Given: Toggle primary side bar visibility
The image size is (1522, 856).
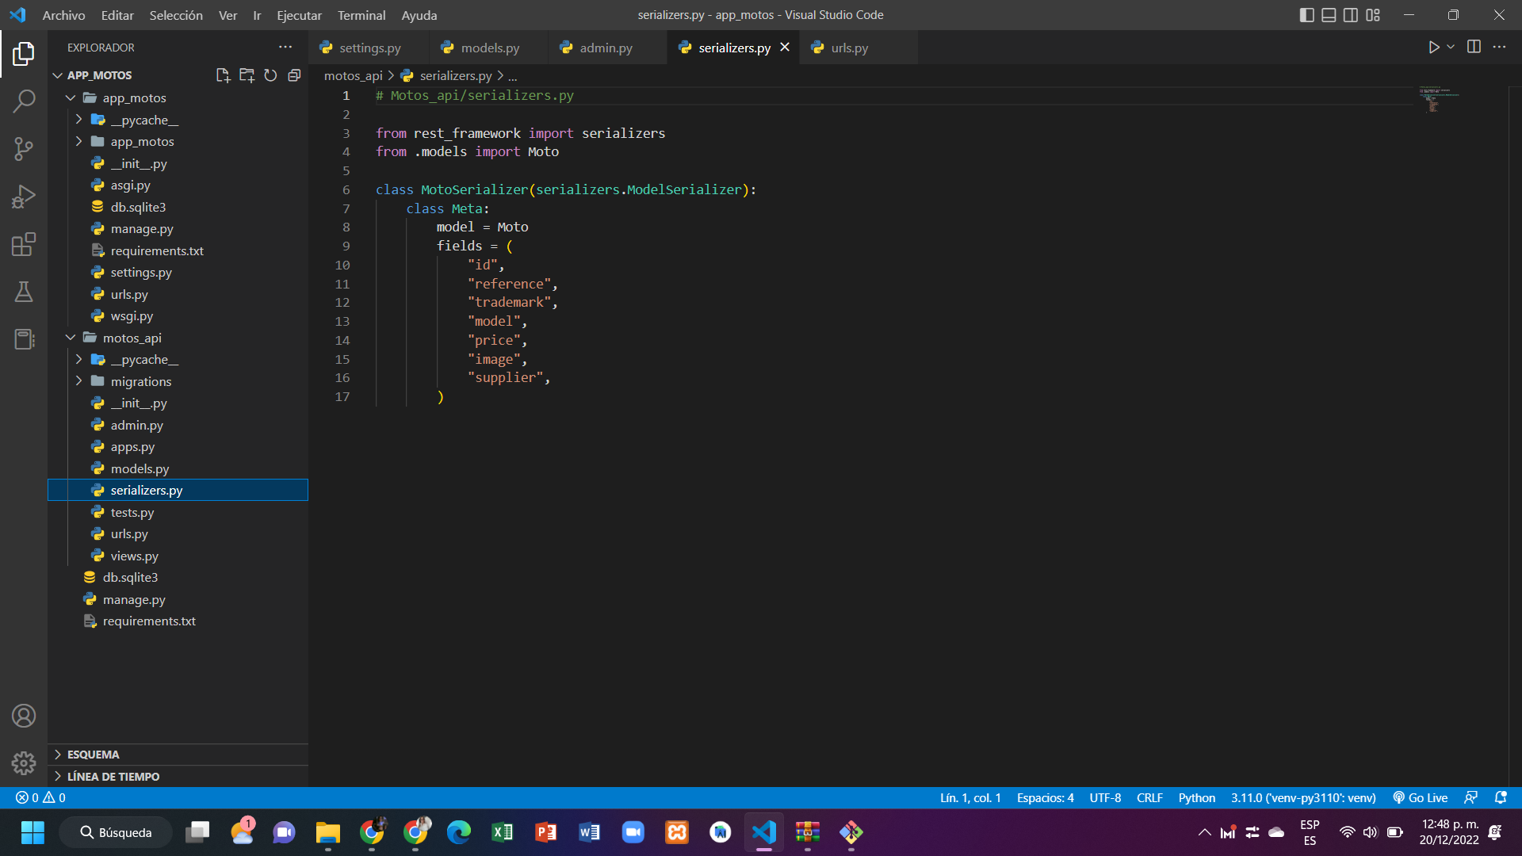Looking at the screenshot, I should tap(1306, 15).
